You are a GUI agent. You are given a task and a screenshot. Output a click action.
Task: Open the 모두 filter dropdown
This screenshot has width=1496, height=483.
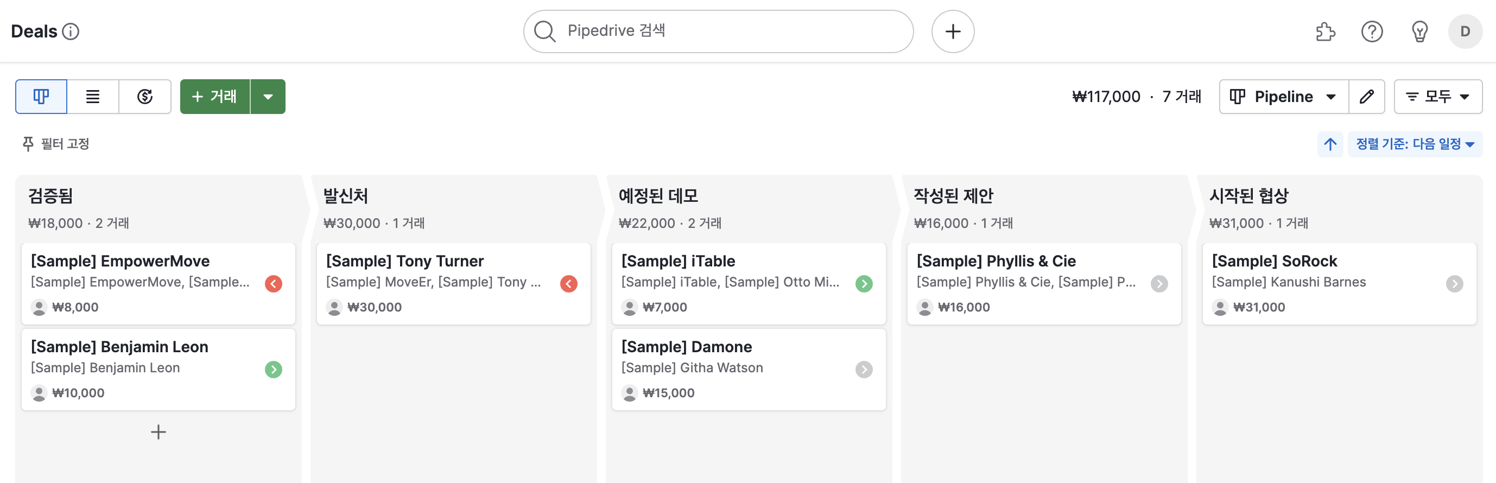tap(1437, 97)
